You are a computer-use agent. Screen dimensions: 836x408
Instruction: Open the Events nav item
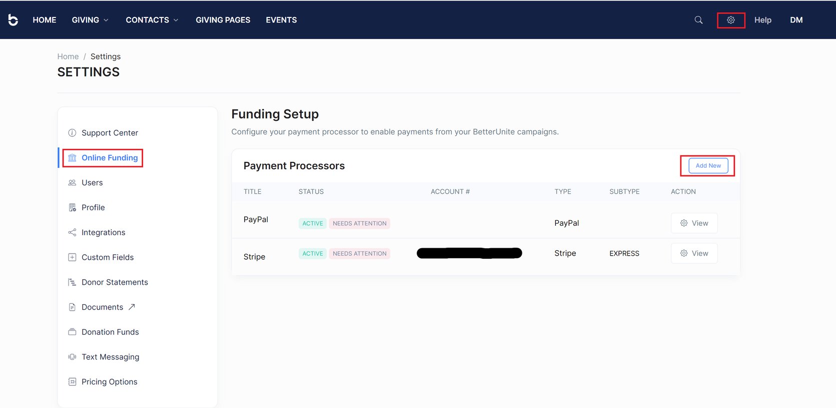[281, 20]
